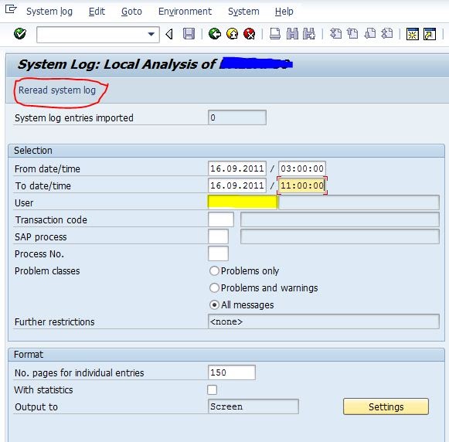Click the Create New Session icon
449x442 pixels.
[413, 34]
